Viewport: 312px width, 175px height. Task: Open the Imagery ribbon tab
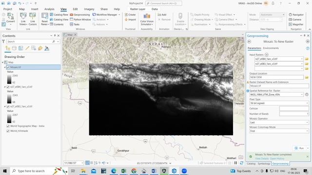coord(89,9)
